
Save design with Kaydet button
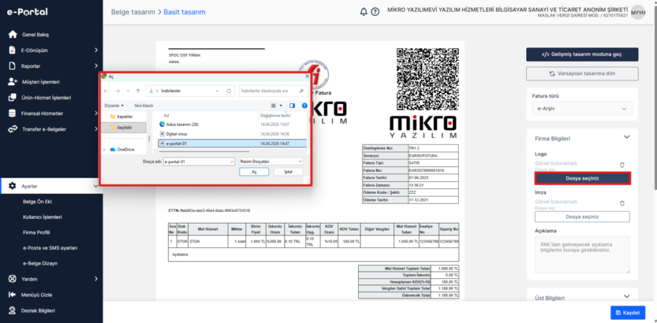[x=627, y=313]
